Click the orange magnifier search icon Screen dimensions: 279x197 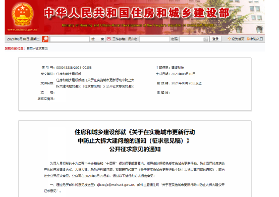tap(45, 39)
